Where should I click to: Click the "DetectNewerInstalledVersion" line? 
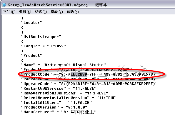(x=69, y=98)
